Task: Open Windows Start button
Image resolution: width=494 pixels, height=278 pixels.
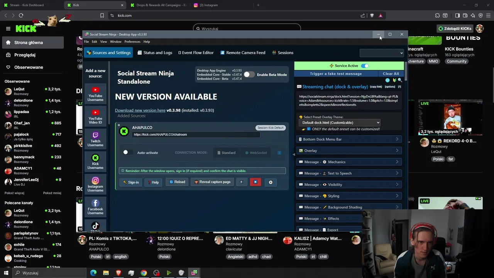Action: (x=6, y=273)
